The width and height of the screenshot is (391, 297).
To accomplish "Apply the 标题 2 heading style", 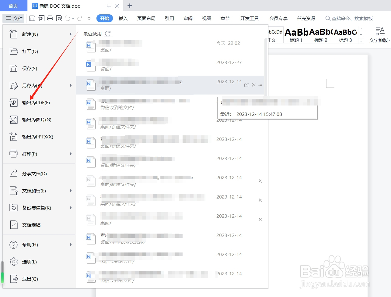I will point(321,35).
